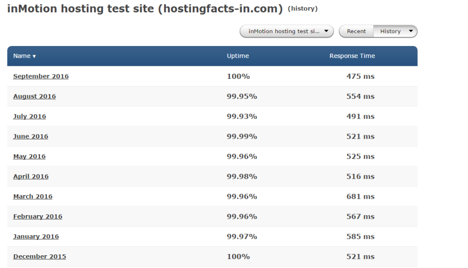Open the June 2016 report

tap(30, 136)
